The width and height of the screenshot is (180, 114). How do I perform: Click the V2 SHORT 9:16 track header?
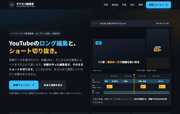coord(96,86)
